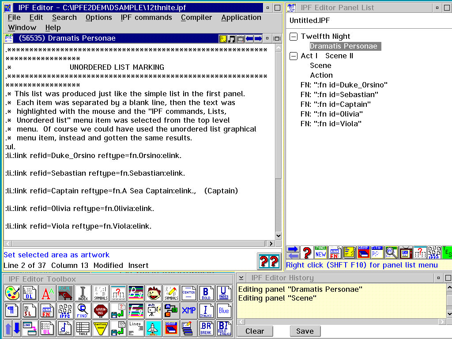Click the Find magnifier toolbox icon
The width and height of the screenshot is (452, 339).
click(x=83, y=311)
